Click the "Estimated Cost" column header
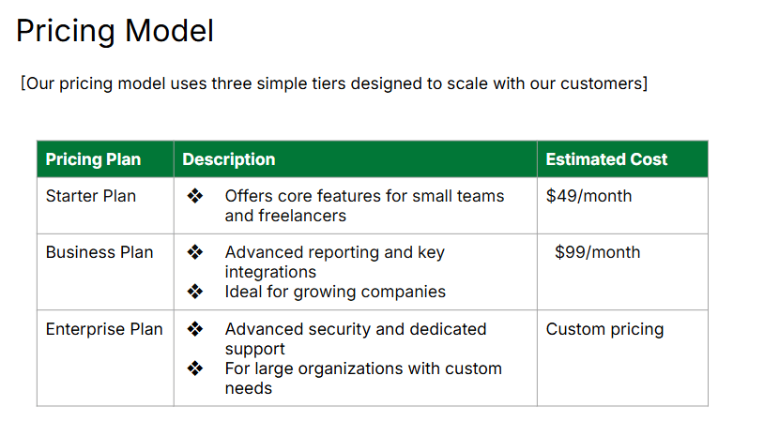This screenshot has height=436, width=764. (x=606, y=159)
